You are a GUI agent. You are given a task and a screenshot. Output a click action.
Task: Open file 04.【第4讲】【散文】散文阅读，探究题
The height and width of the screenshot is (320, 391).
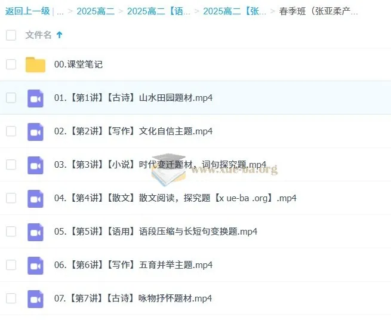tap(176, 198)
